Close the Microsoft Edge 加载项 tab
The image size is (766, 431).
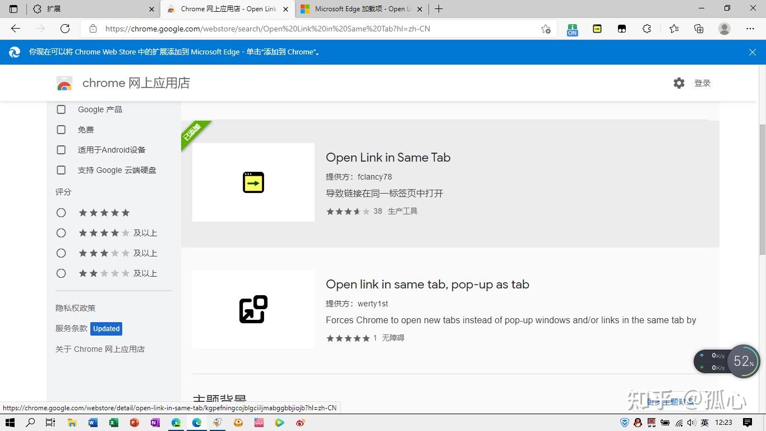click(x=419, y=9)
